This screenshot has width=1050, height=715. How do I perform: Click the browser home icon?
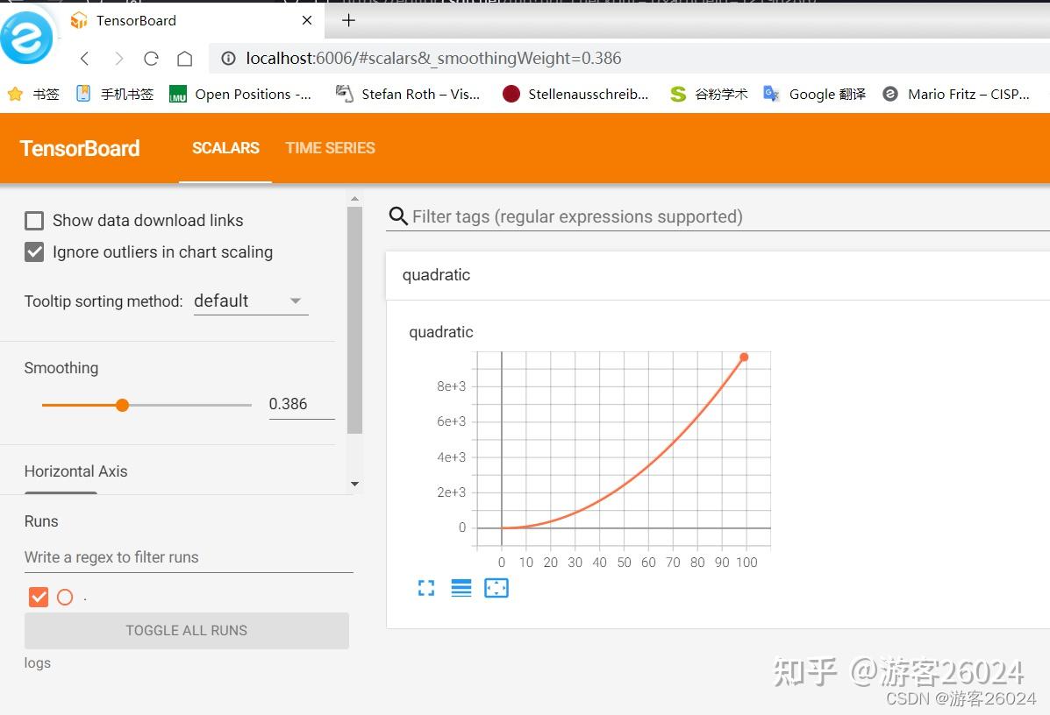pos(185,58)
